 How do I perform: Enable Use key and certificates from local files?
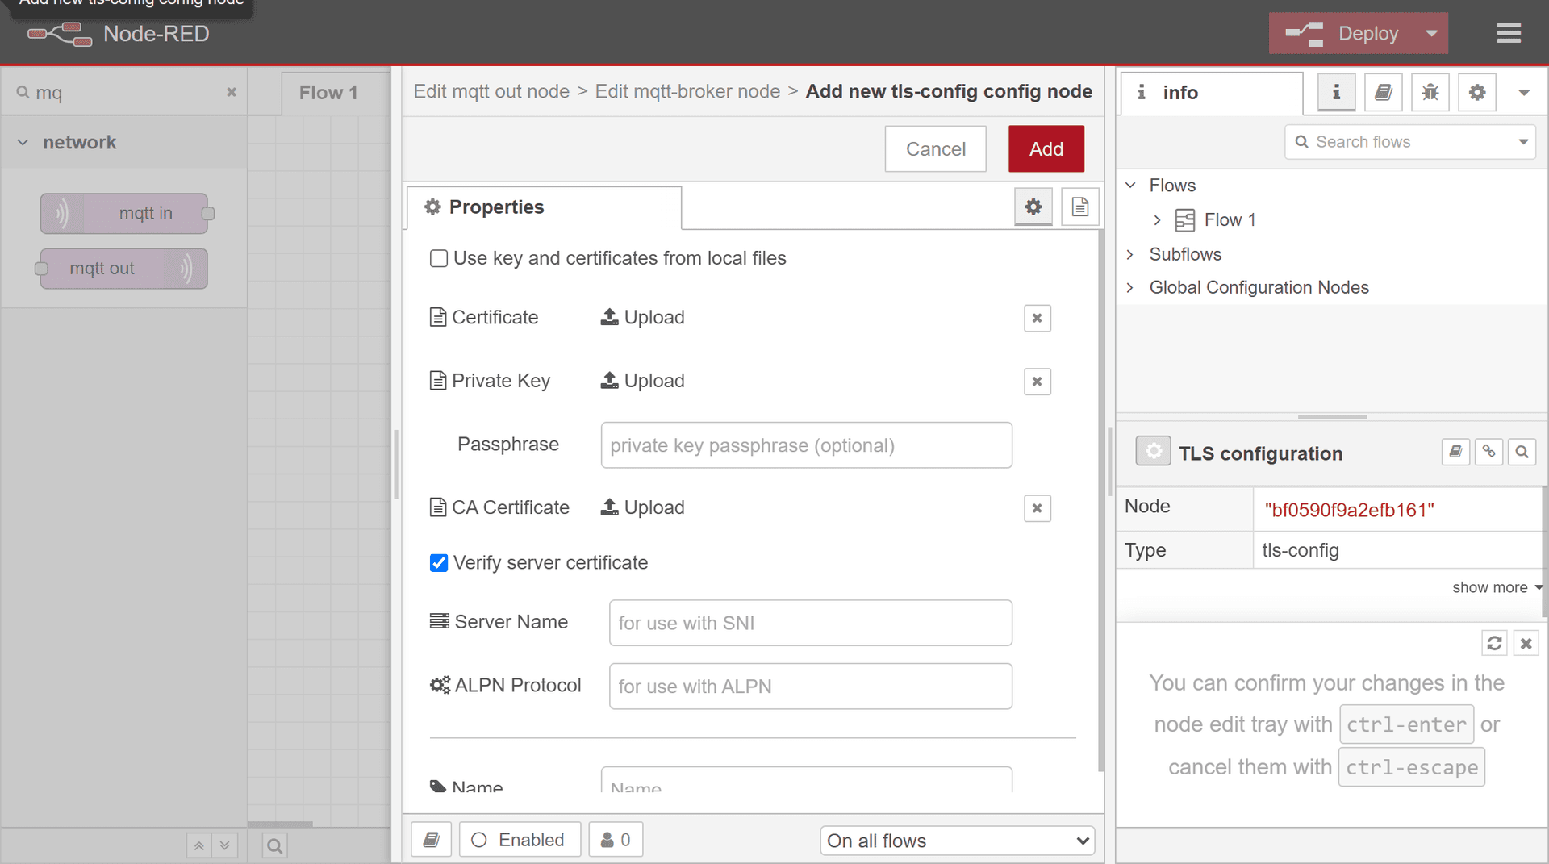point(438,258)
